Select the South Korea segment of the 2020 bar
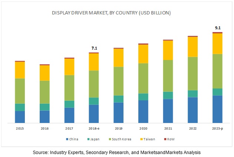Image resolution: width=234 pixels, height=157 pixels. click(x=143, y=78)
